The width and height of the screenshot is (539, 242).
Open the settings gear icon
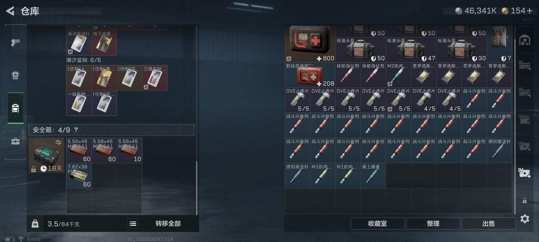[525, 219]
